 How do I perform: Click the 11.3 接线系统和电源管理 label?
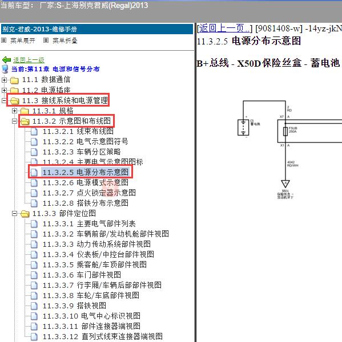[x=65, y=101]
